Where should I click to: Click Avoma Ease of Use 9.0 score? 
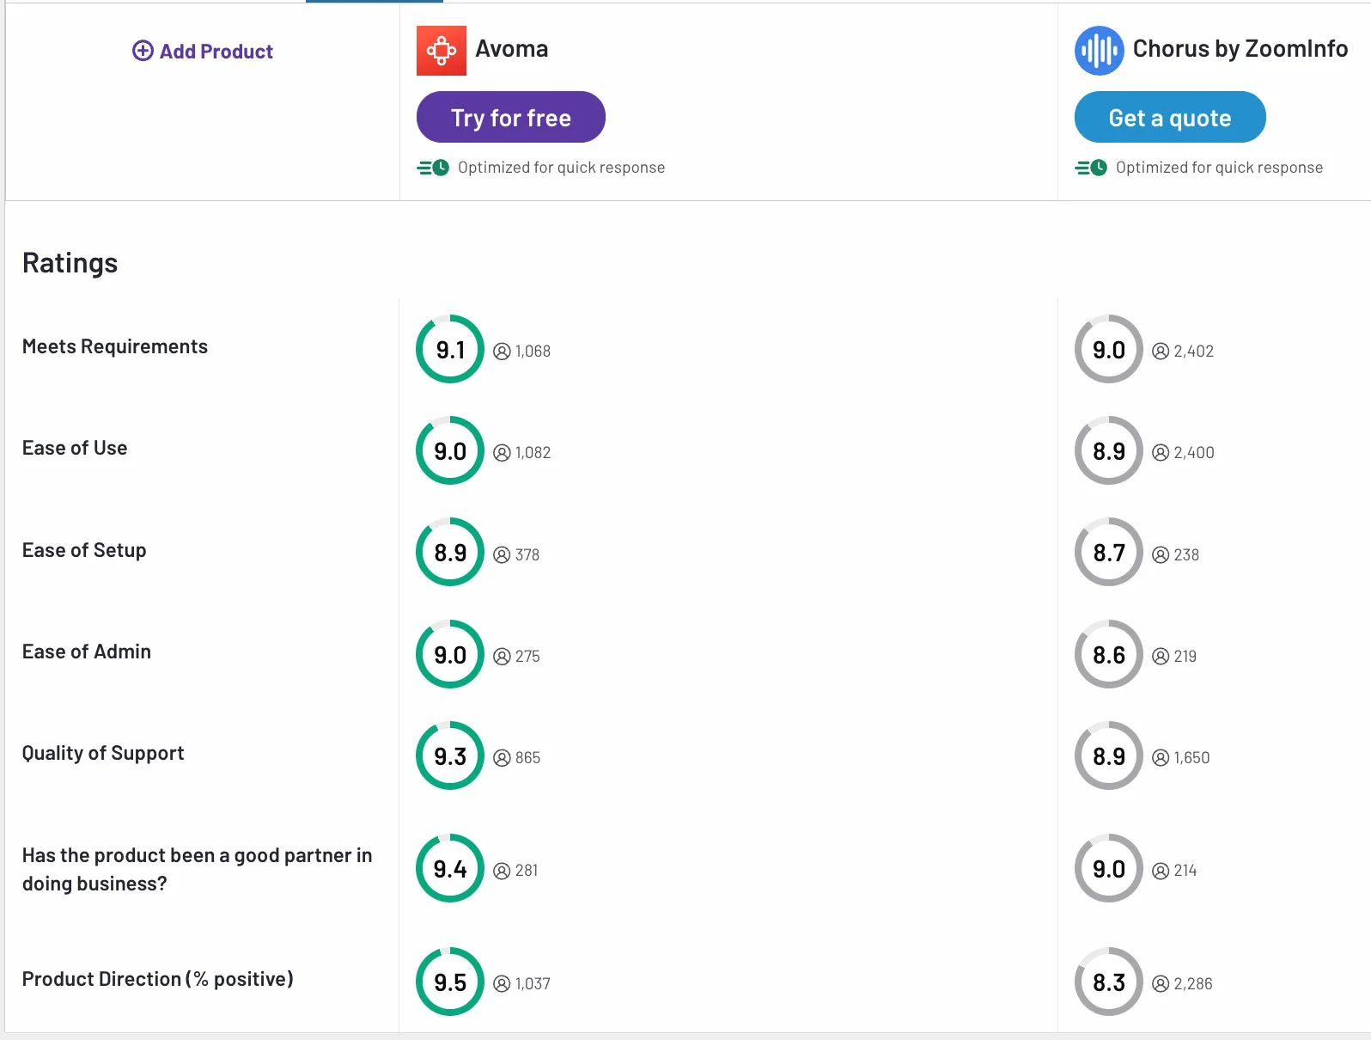click(450, 450)
